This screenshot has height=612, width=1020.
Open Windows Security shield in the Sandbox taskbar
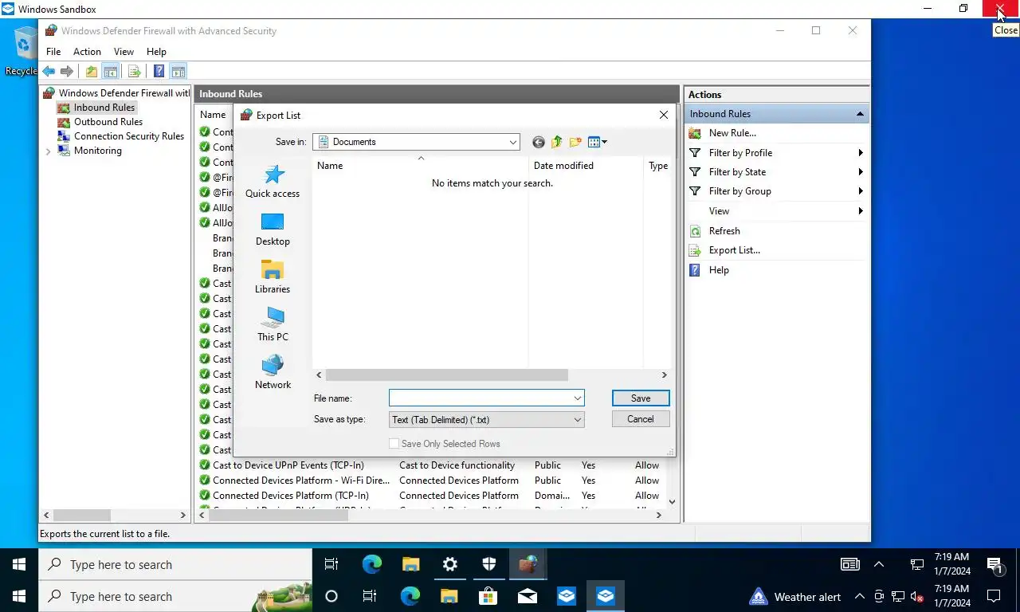489,564
